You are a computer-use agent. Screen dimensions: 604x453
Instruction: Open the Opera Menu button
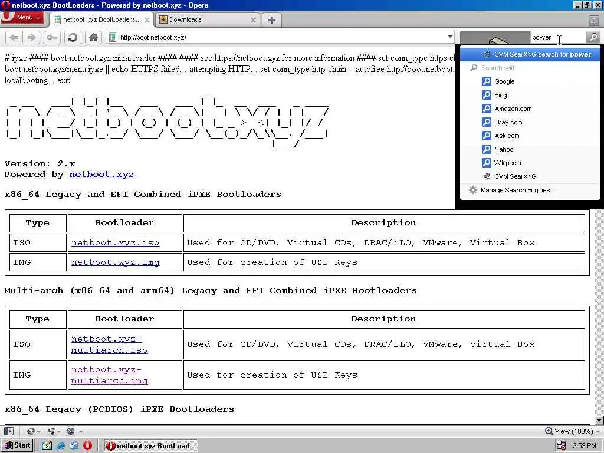(22, 18)
